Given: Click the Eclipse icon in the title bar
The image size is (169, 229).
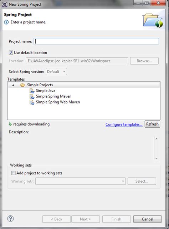Looking at the screenshot, I should [5, 4].
